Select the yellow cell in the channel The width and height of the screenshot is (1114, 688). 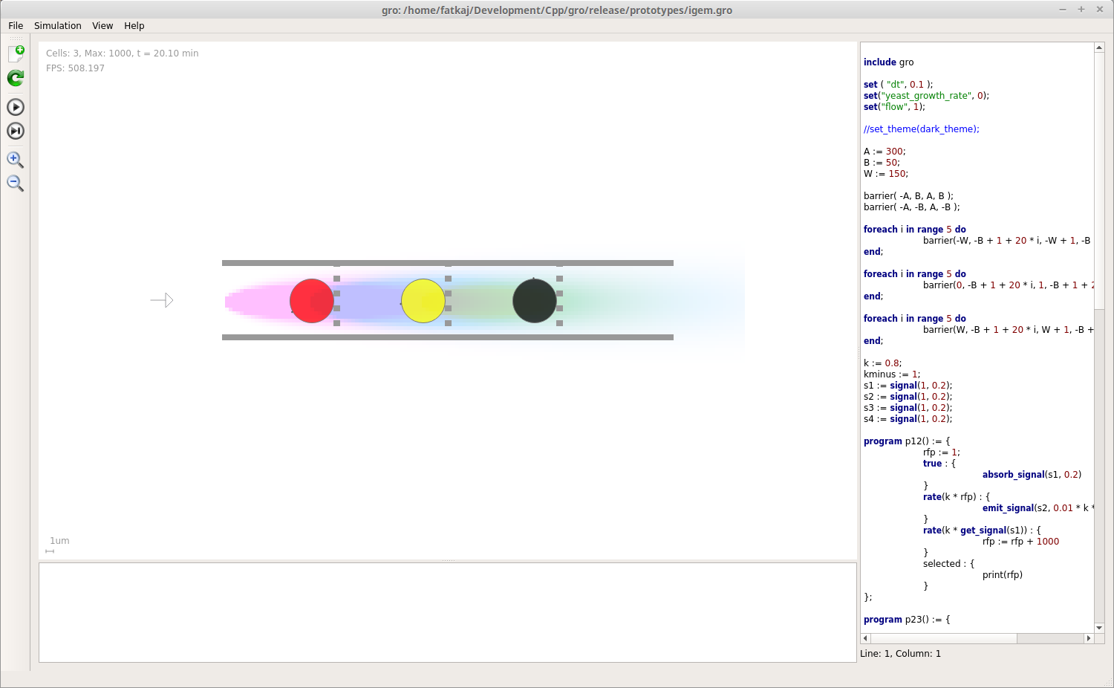[x=423, y=300]
